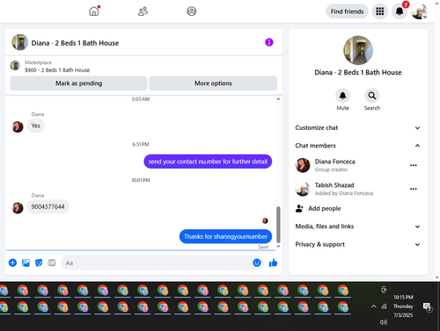Click Diana's 'Yes' message

(35, 126)
